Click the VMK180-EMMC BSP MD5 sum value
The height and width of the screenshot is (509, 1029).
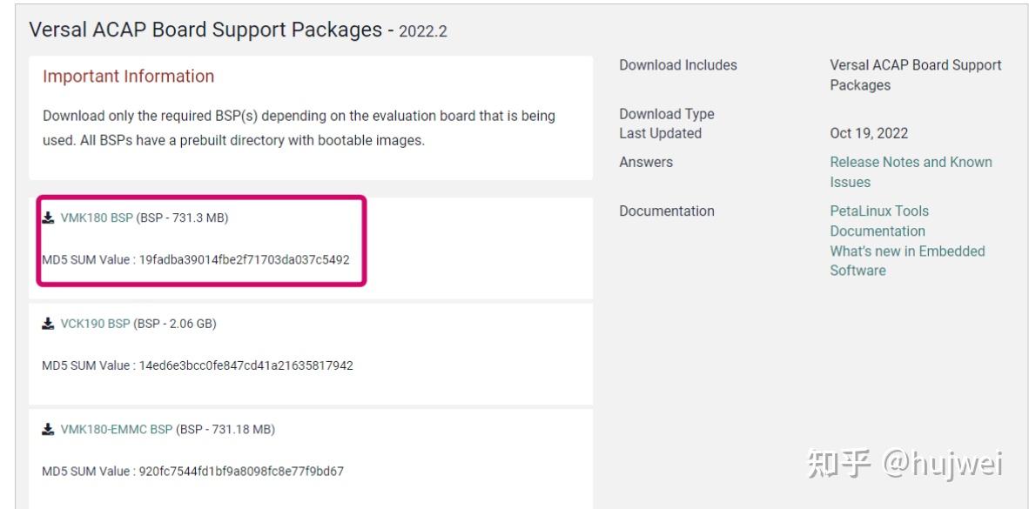(241, 471)
